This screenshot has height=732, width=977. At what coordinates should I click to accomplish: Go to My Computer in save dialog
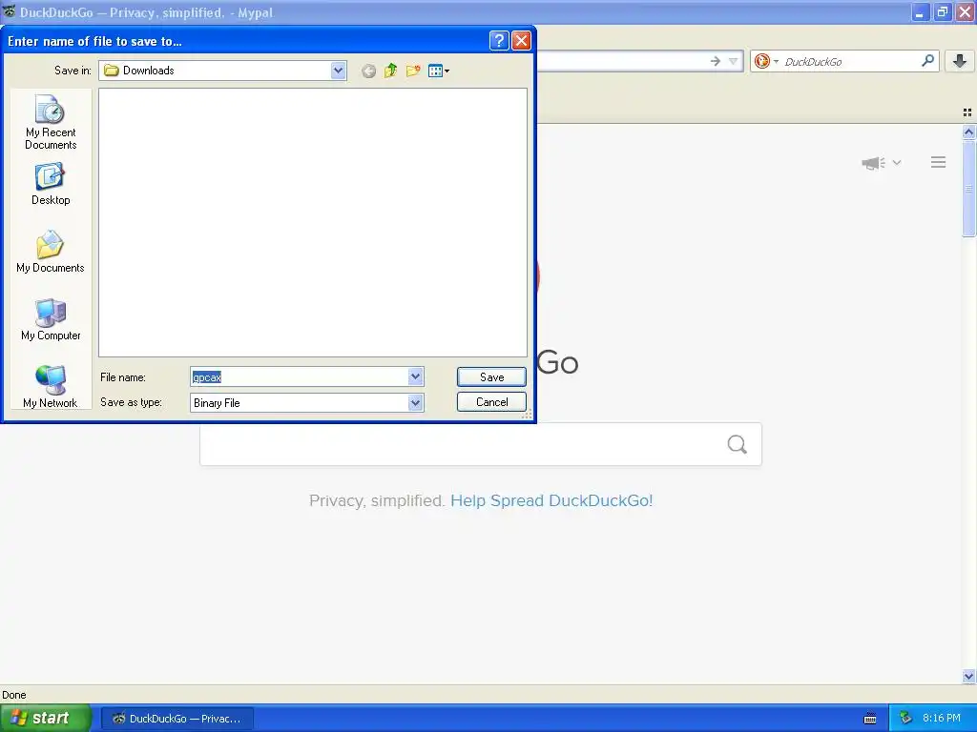click(51, 319)
